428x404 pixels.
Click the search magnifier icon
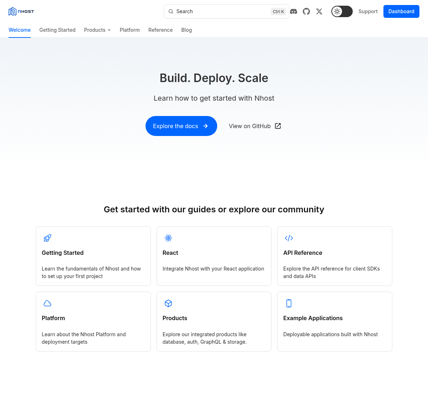click(x=171, y=11)
